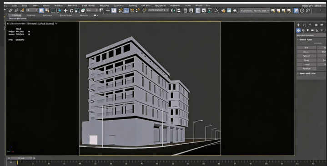The width and height of the screenshot is (327, 166).
Task: Click the Torus primitive button
Action: pos(307,60)
